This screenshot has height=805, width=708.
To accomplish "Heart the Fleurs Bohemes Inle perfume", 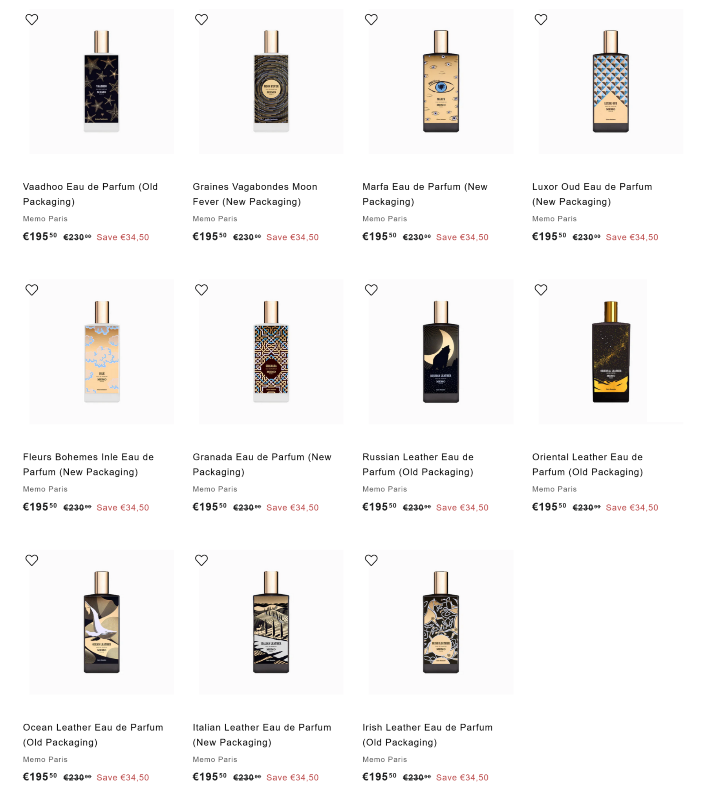I will [32, 290].
